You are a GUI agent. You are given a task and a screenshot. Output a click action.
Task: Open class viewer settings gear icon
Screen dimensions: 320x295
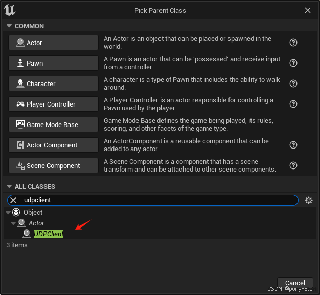[x=309, y=200]
